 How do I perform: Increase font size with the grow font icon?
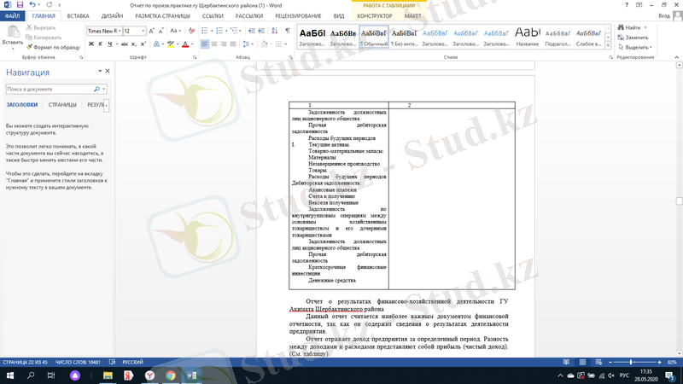coord(151,31)
